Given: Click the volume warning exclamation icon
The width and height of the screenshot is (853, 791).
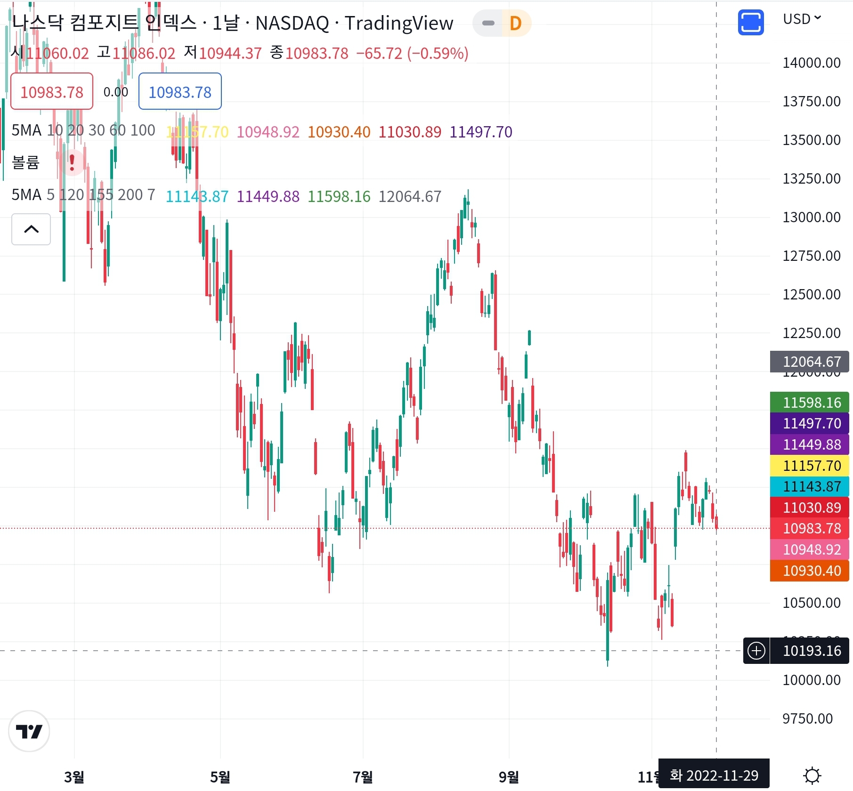Looking at the screenshot, I should [x=72, y=162].
